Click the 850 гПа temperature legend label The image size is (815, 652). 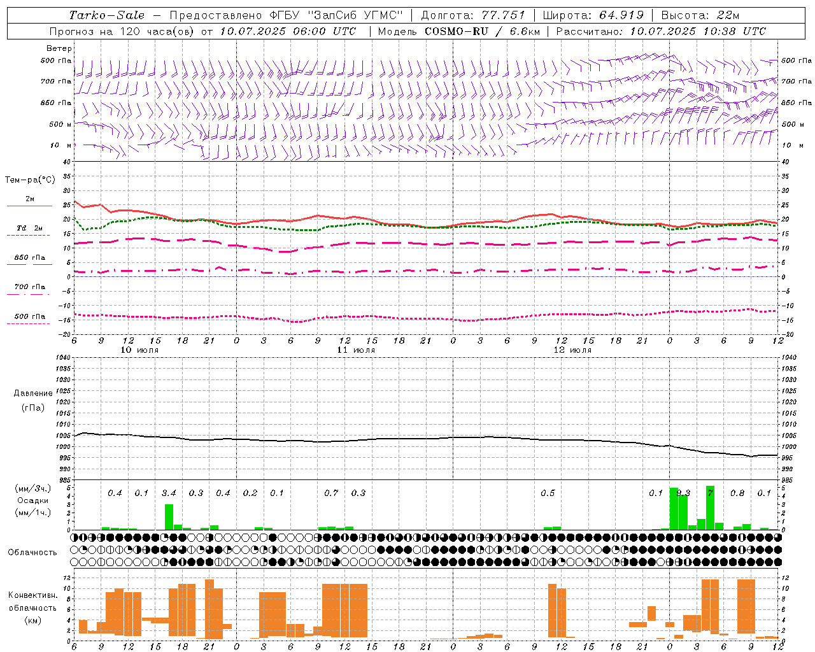(x=29, y=258)
